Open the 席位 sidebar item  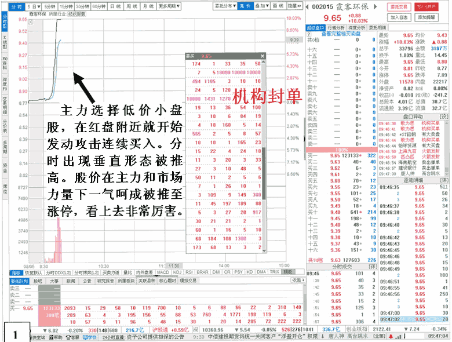click(5, 188)
